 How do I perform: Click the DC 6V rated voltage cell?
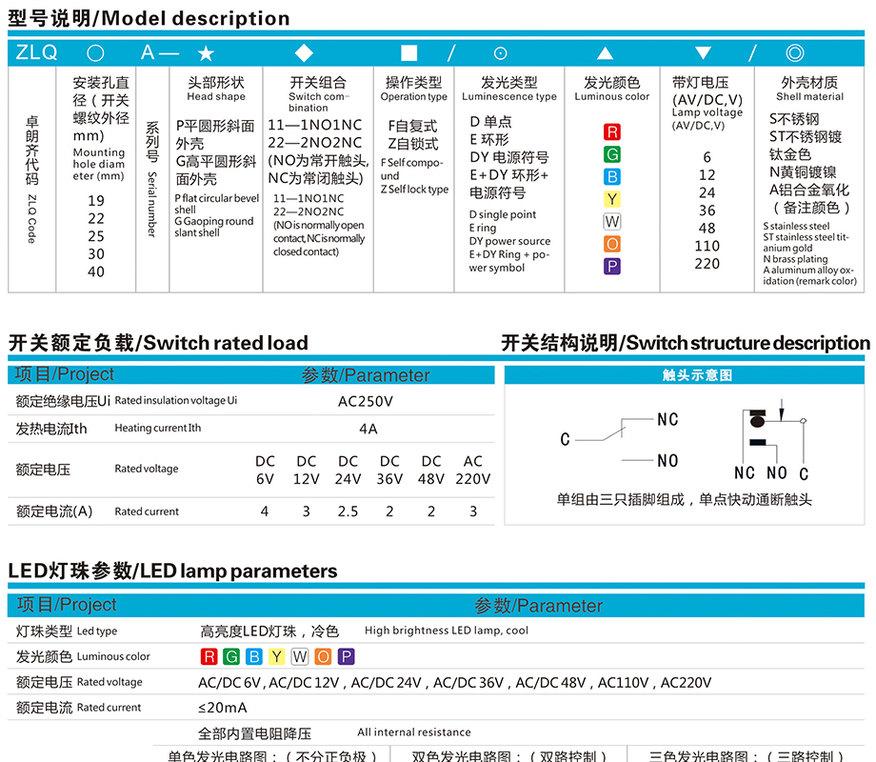click(265, 471)
